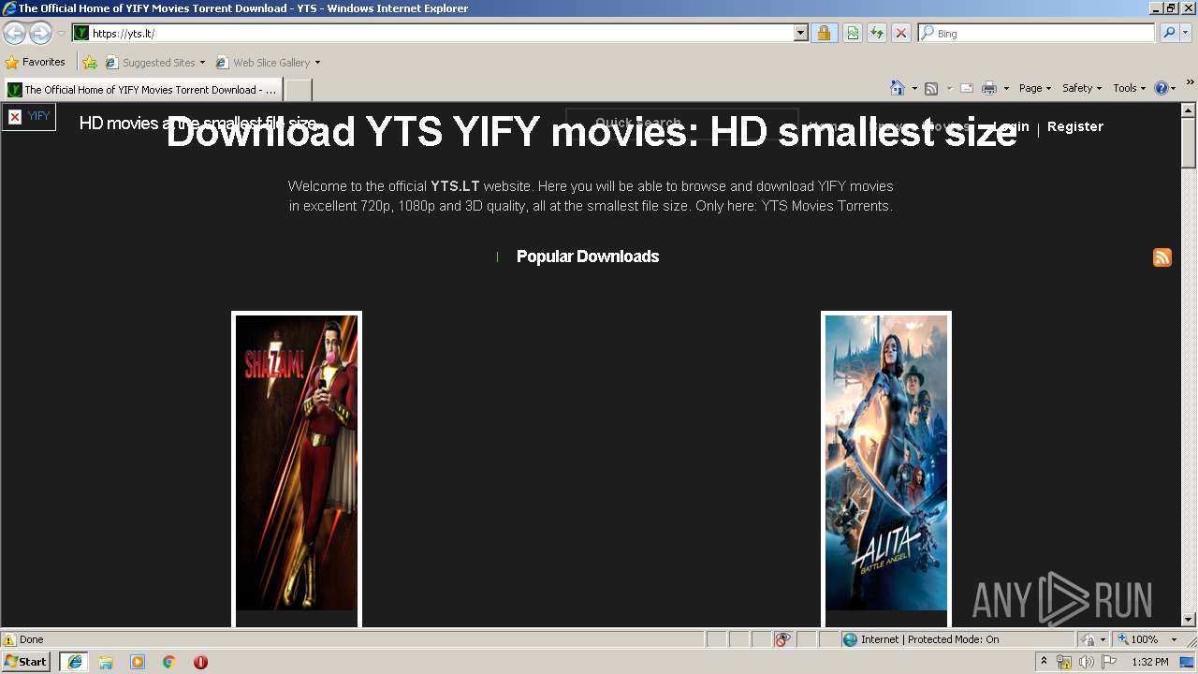The image size is (1198, 674).
Task: Click the Popular Downloads heading
Action: click(588, 256)
